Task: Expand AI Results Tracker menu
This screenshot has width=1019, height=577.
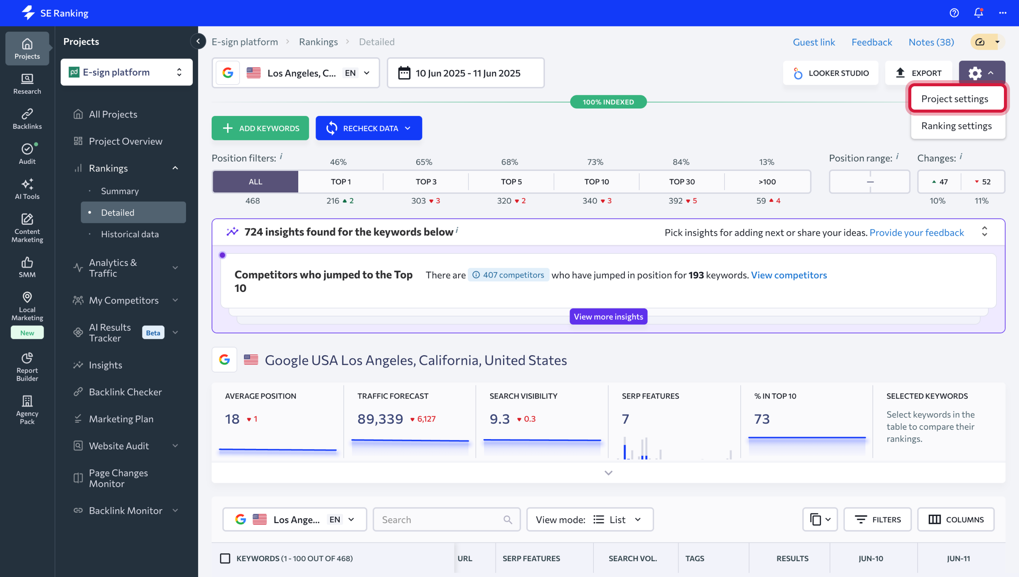Action: click(175, 333)
